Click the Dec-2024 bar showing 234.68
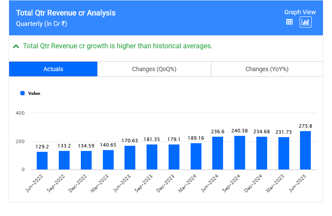This screenshot has height=216, width=332. coord(262,153)
